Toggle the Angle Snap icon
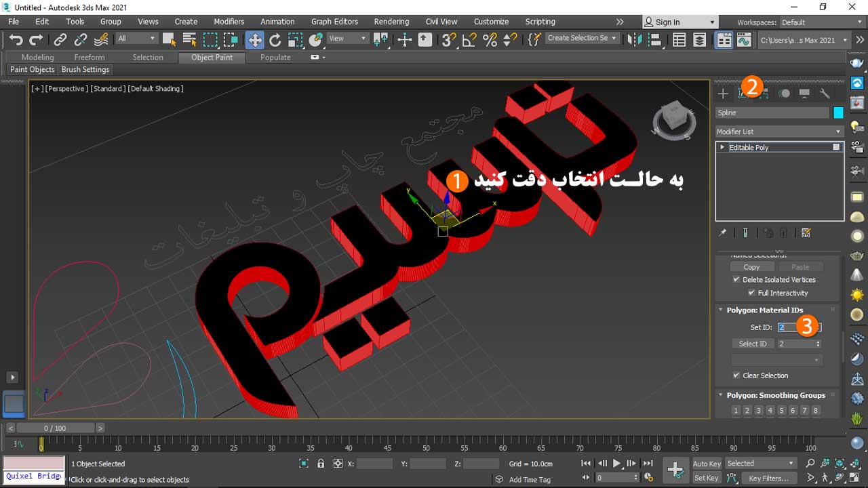This screenshot has width=868, height=488. click(469, 39)
